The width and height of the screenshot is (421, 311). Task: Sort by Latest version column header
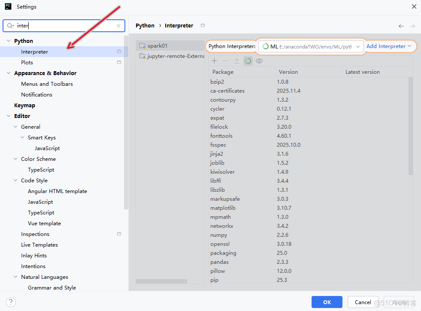pos(377,72)
